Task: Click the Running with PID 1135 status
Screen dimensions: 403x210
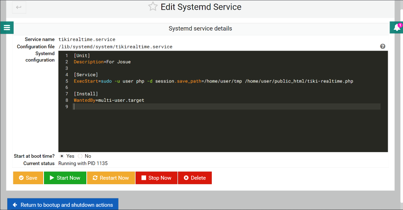Action: pyautogui.click(x=83, y=163)
